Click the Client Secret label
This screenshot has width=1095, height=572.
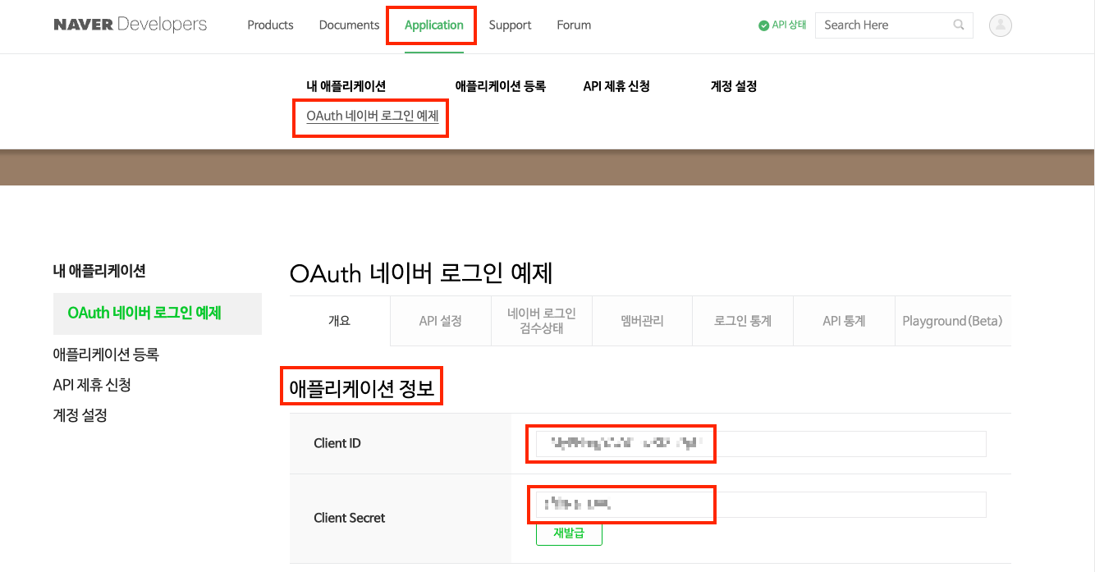(350, 518)
